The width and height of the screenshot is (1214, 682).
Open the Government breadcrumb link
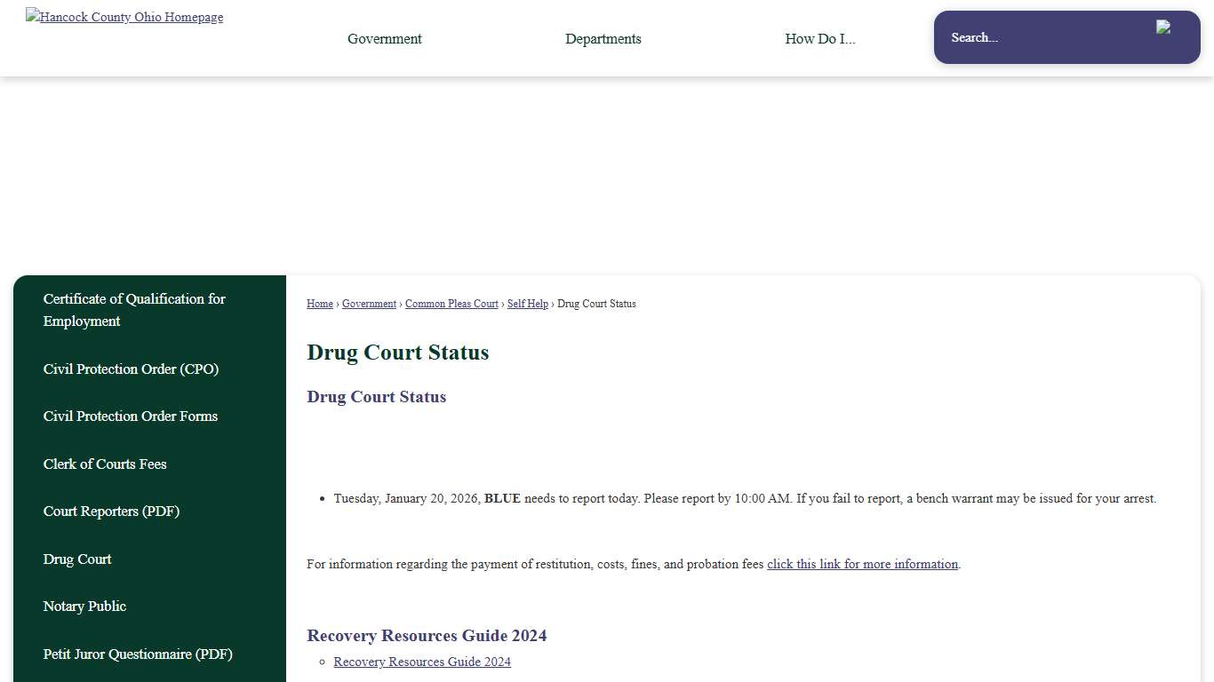point(368,304)
